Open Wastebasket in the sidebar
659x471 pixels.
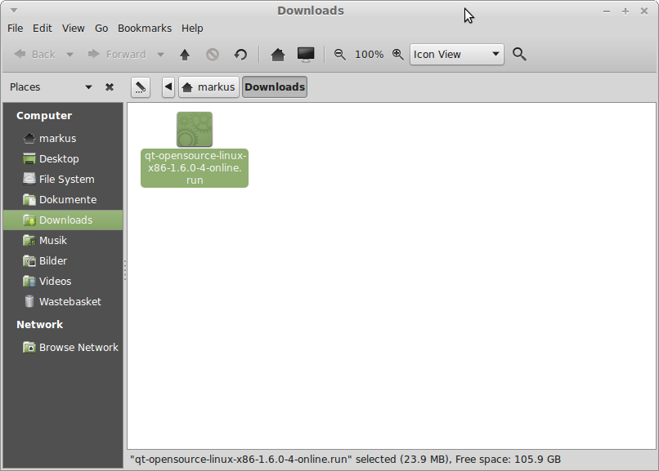click(69, 302)
